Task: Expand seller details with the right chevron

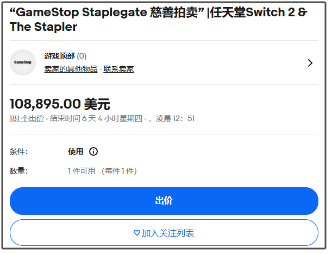Action: tap(310, 63)
